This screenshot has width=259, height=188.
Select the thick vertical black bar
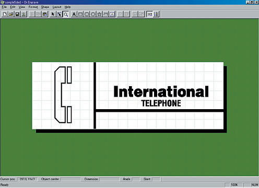pos(95,96)
